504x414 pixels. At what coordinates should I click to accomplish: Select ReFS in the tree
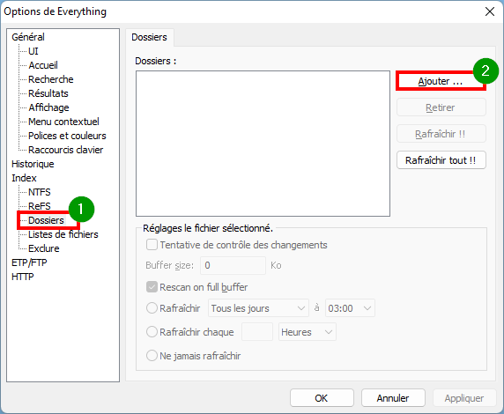click(40, 206)
